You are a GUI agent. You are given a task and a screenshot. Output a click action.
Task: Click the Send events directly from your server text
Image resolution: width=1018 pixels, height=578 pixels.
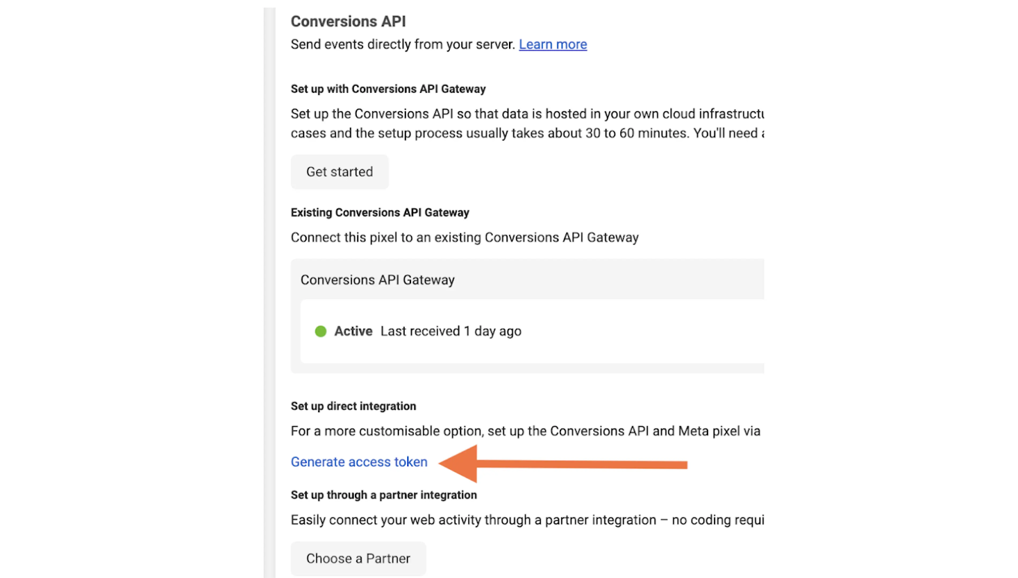click(402, 44)
